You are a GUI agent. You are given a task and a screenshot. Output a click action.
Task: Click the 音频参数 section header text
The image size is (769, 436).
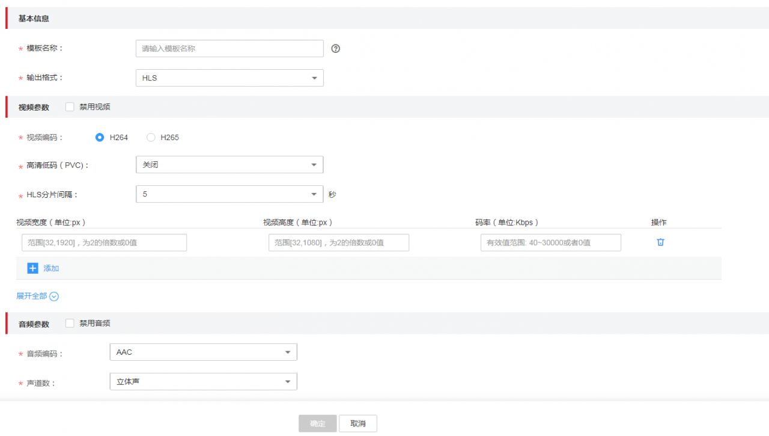(34, 324)
